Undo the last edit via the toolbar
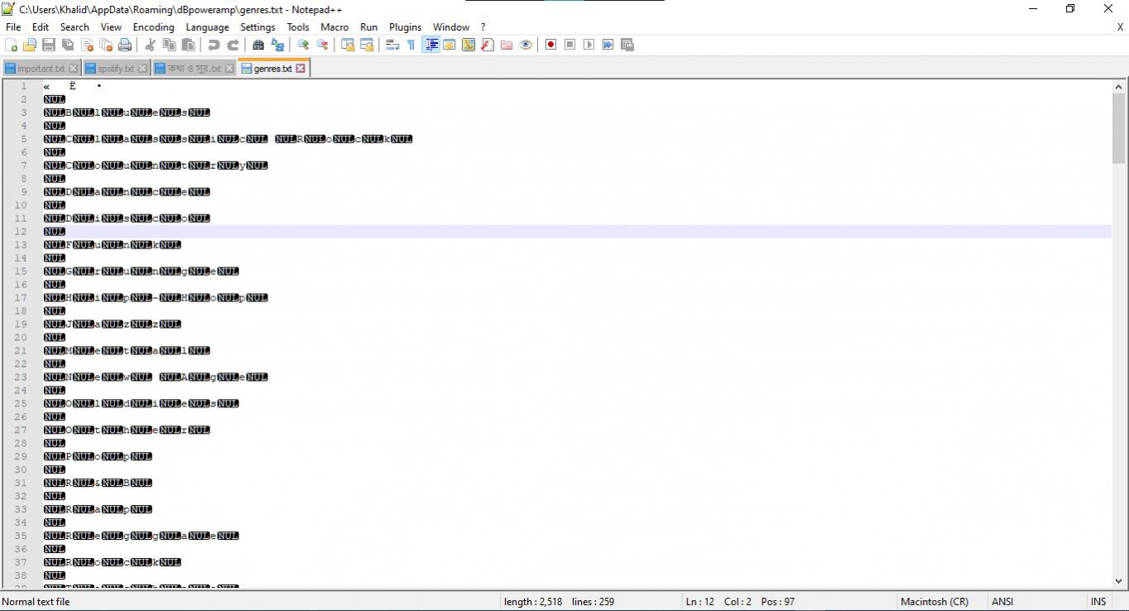The image size is (1129, 611). pyautogui.click(x=214, y=45)
